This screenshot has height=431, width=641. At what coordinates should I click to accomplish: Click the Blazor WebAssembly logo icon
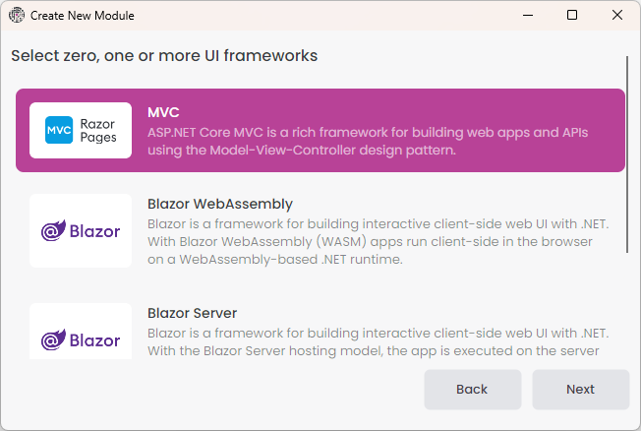pyautogui.click(x=81, y=231)
